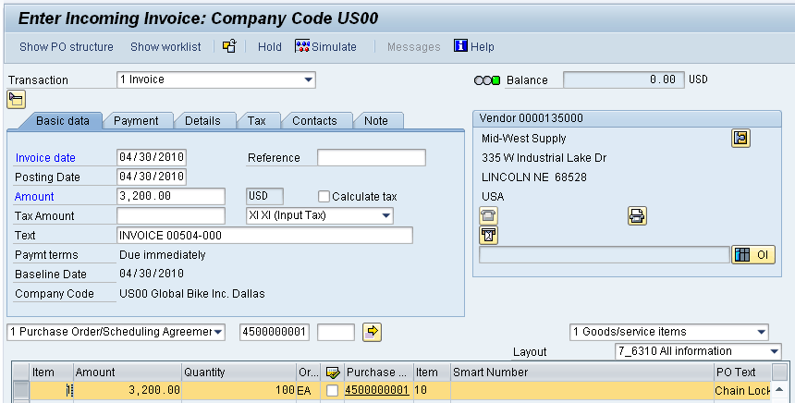
Task: Enable the Calculate tax checkbox
Action: click(324, 197)
